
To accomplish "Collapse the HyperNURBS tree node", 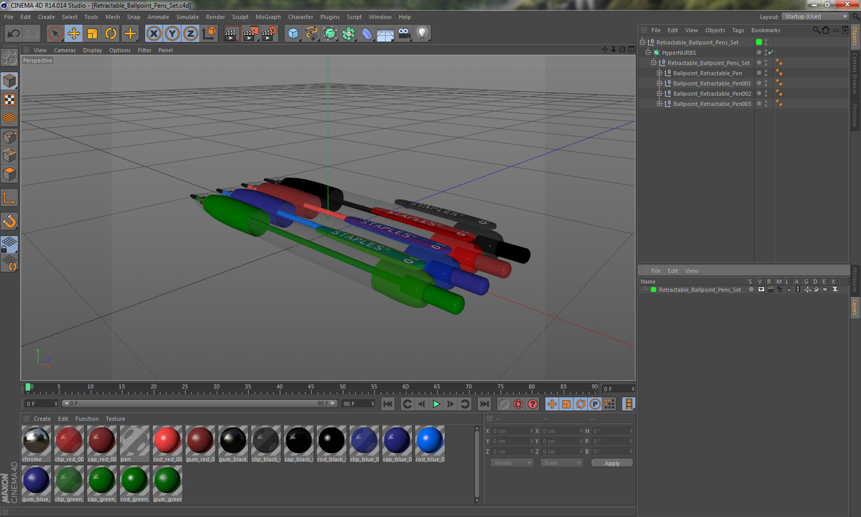I will [648, 53].
